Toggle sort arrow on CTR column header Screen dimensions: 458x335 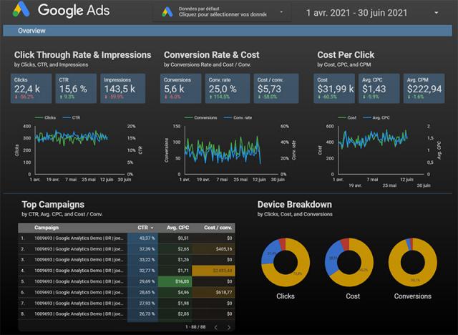point(152,228)
